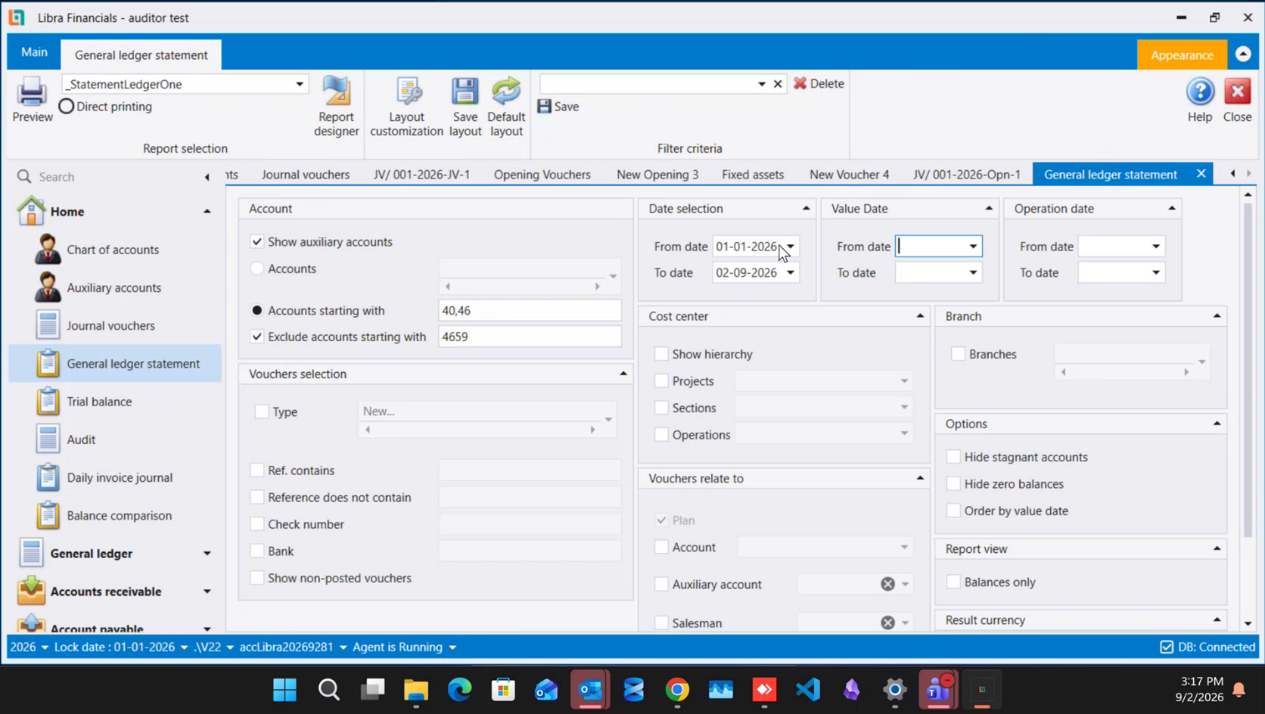Image resolution: width=1265 pixels, height=714 pixels.
Task: Click the Preview printer icon
Action: pyautogui.click(x=32, y=92)
